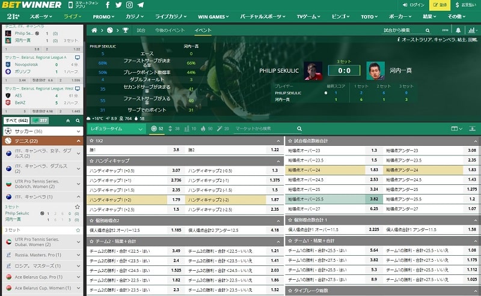The width and height of the screenshot is (481, 296).
Task: Click Philip Sekulic player photo
Action: 313,70
